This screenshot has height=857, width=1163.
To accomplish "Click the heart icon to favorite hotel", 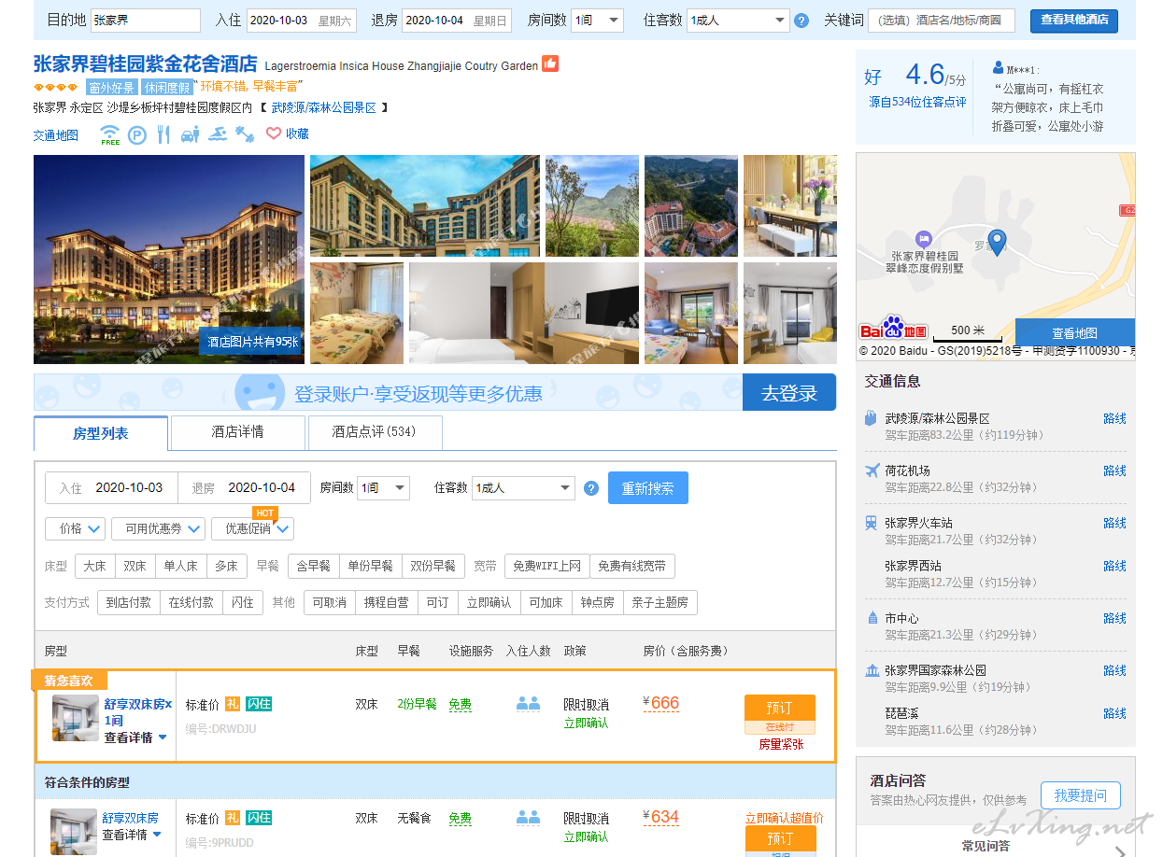I will [274, 133].
